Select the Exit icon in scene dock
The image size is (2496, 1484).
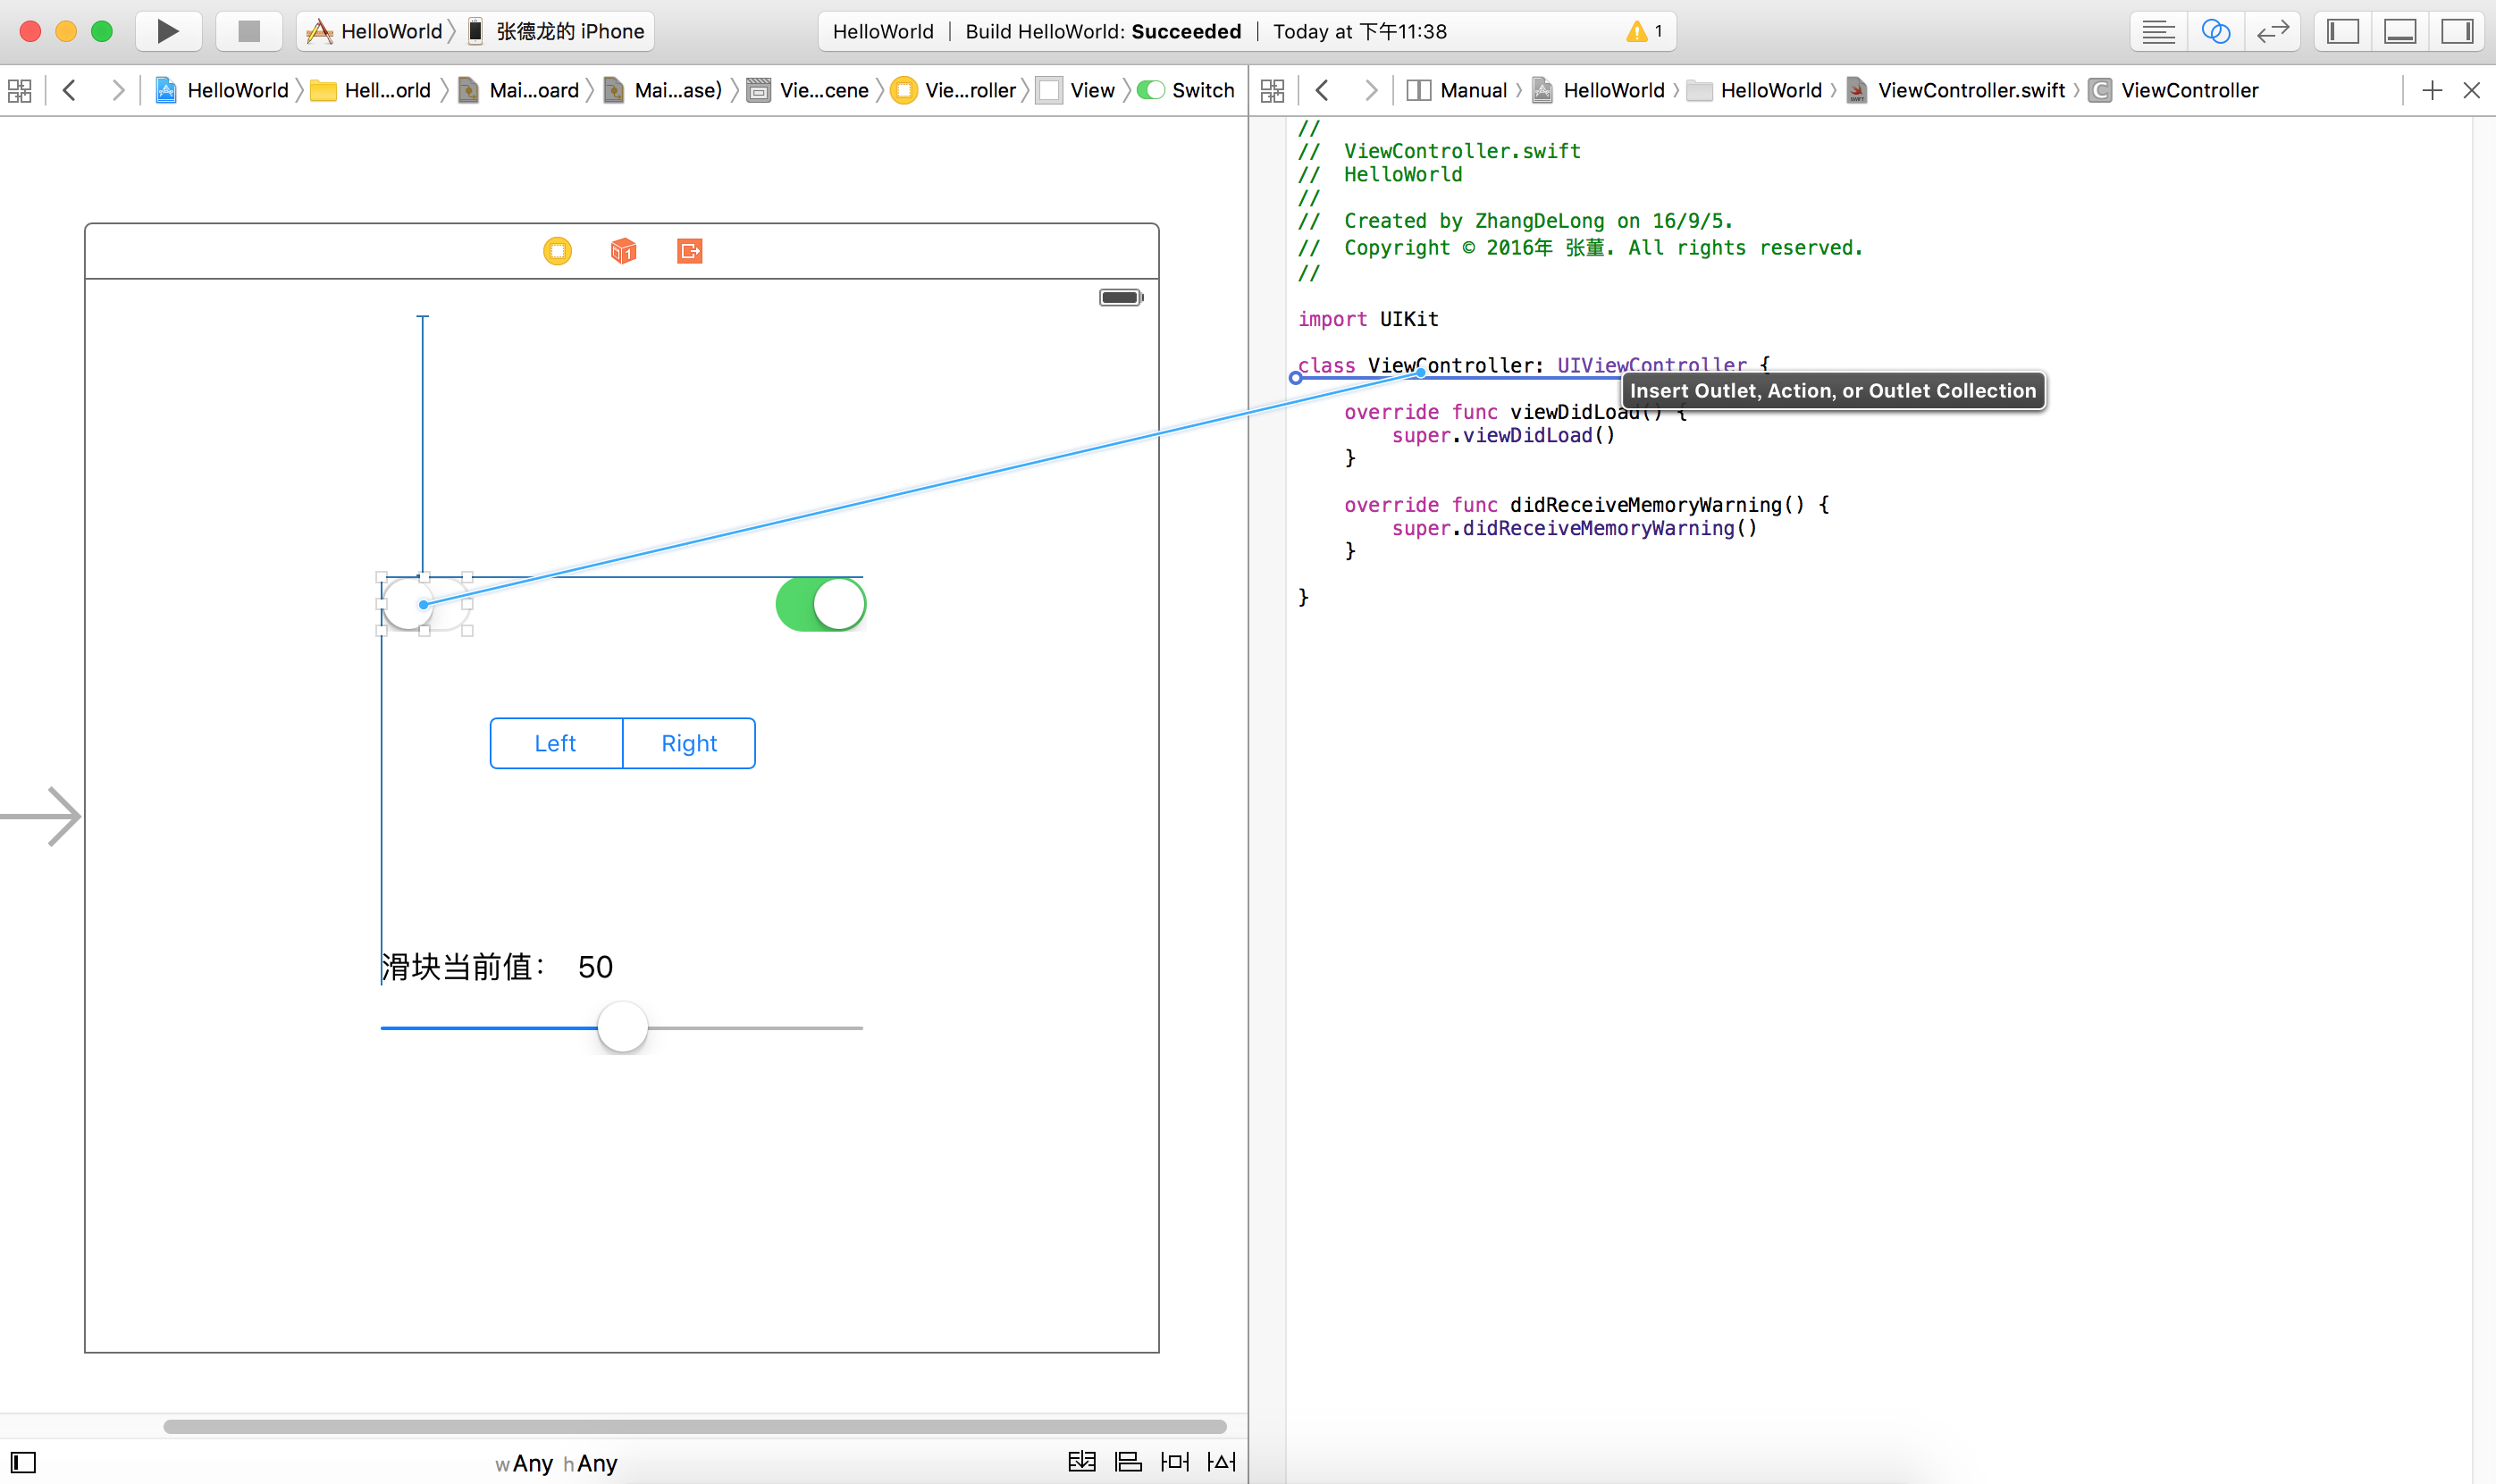689,250
